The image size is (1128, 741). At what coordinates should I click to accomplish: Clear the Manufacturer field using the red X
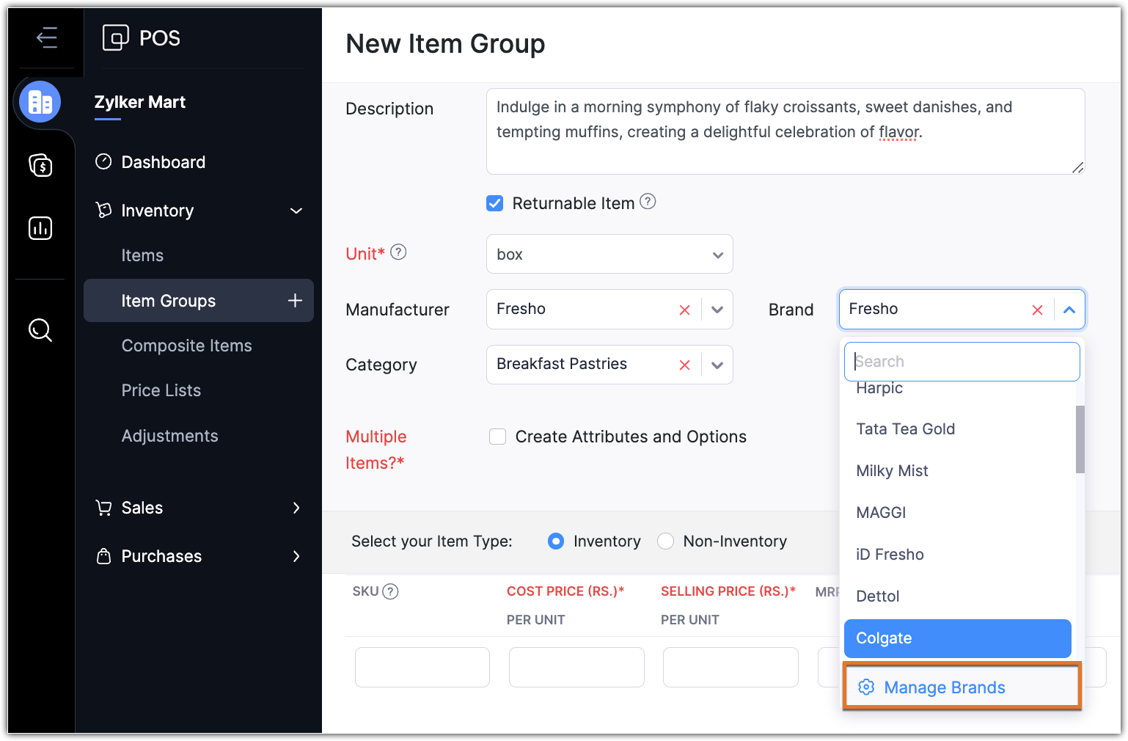click(x=684, y=310)
